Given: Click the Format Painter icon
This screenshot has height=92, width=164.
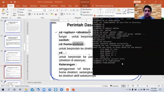Looking at the screenshot, I should [x=7, y=15].
